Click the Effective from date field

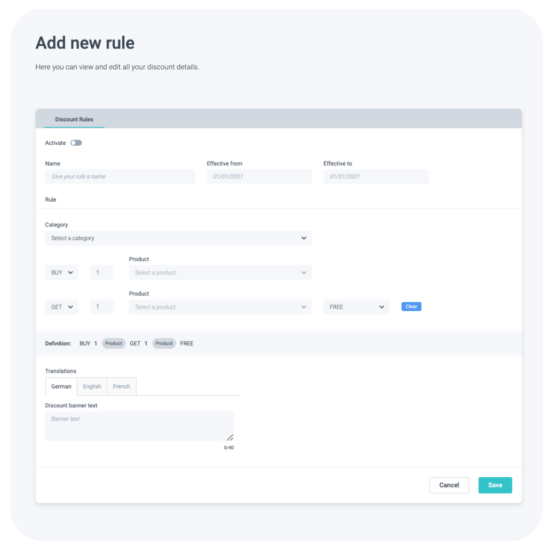point(259,177)
